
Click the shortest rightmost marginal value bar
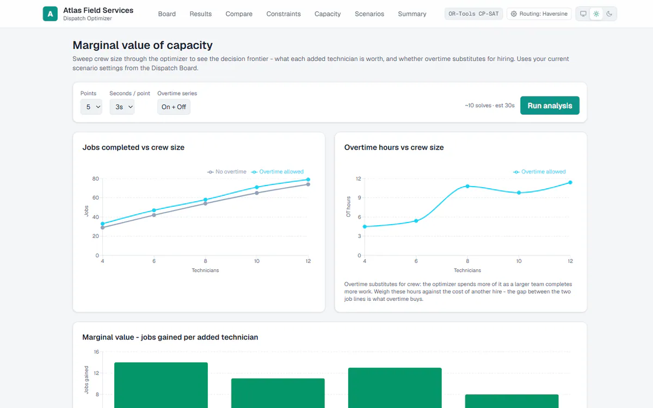pyautogui.click(x=512, y=401)
